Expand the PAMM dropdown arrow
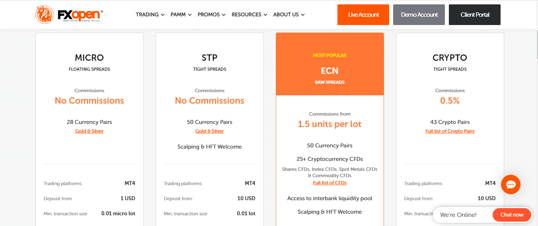This screenshot has height=226, width=538. (x=190, y=15)
